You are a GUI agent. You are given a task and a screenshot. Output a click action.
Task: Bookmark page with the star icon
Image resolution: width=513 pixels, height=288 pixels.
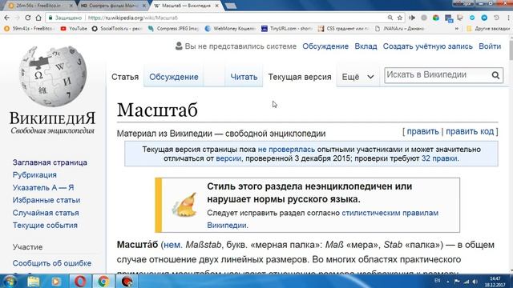coord(399,18)
